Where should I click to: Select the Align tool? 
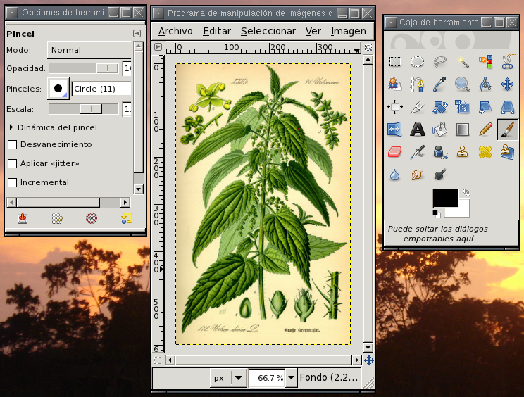[395, 107]
